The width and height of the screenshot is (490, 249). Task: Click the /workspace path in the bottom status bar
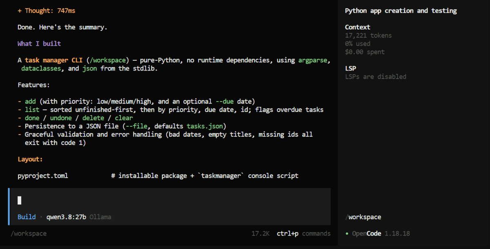click(29, 234)
